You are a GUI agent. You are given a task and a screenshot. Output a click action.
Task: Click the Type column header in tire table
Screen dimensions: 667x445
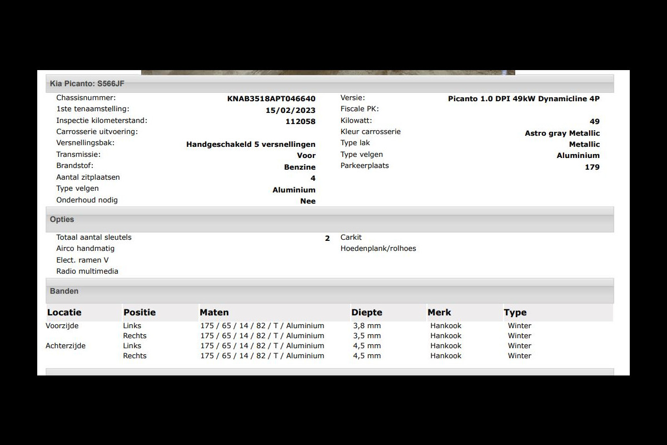[515, 313]
